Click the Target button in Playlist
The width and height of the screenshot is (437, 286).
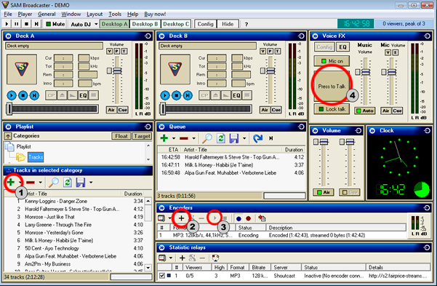[142, 136]
